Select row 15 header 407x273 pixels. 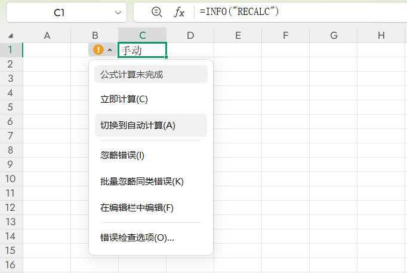click(11, 250)
